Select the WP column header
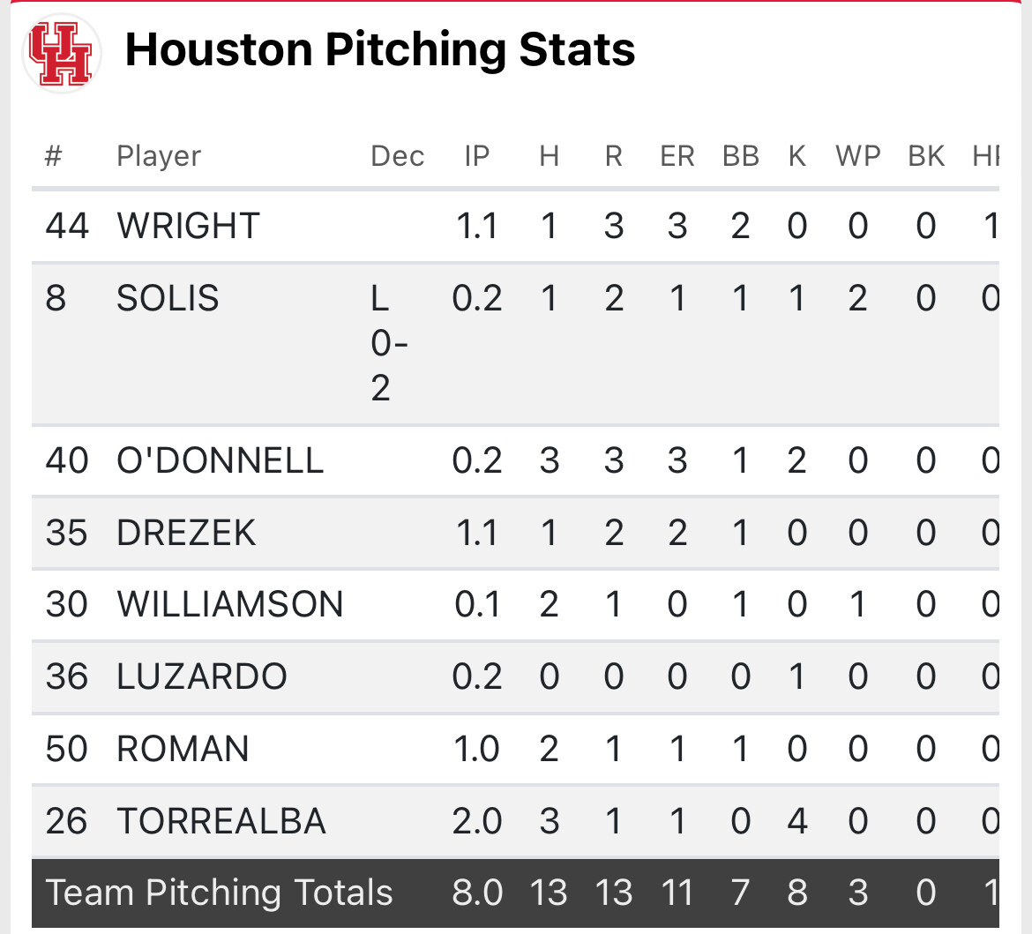1032x934 pixels. (857, 156)
